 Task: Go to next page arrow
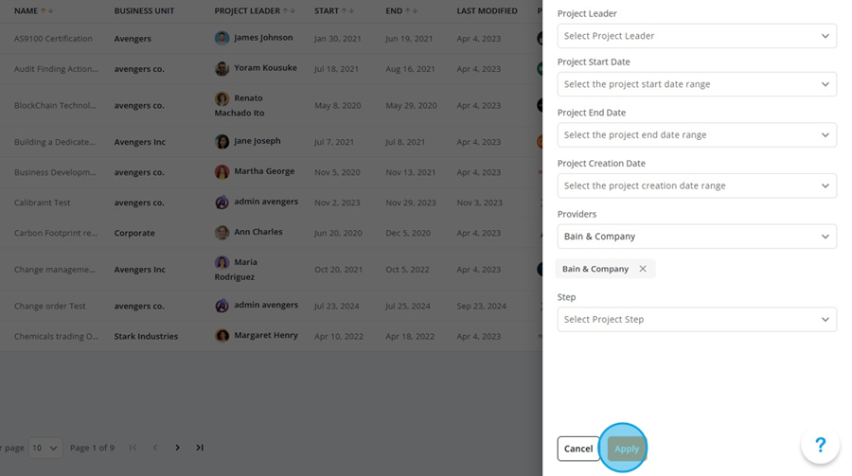point(177,448)
